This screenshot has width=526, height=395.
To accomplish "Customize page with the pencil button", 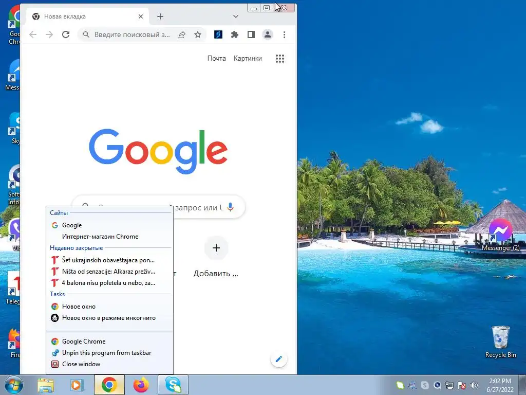I will pyautogui.click(x=279, y=359).
